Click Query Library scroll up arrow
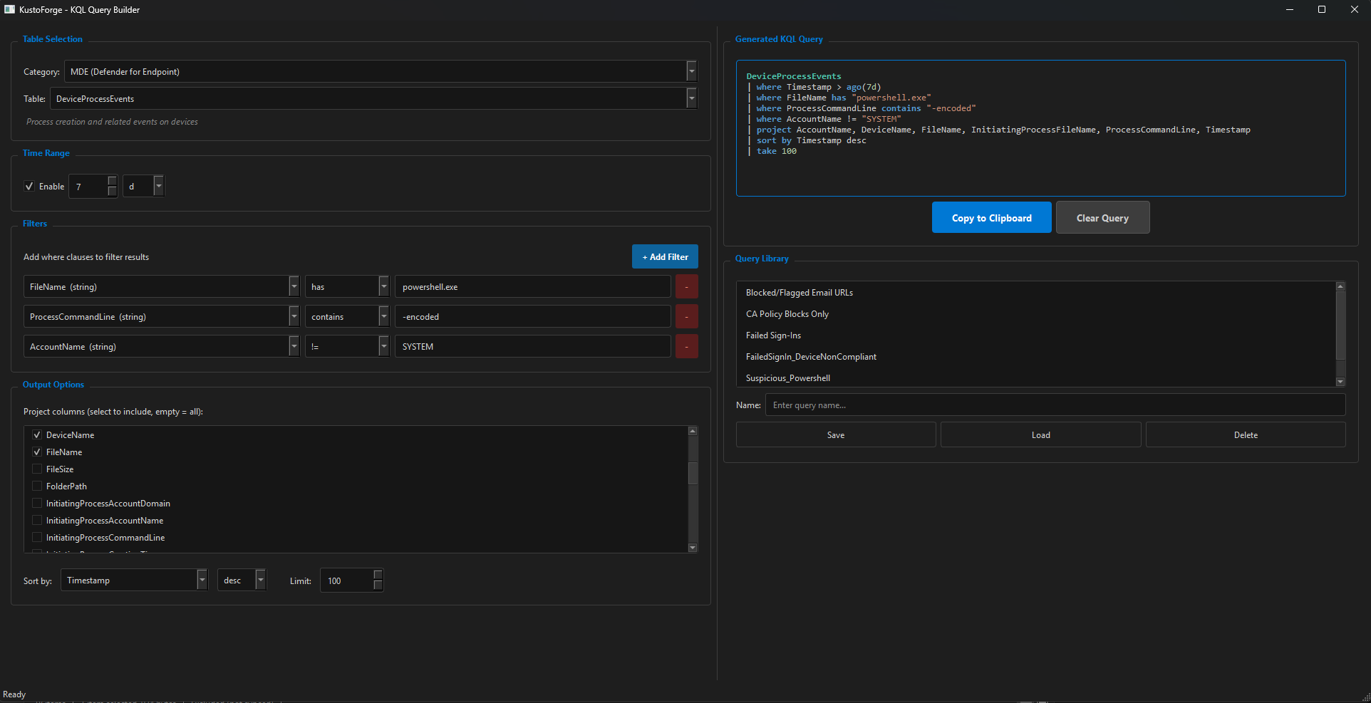Image resolution: width=1371 pixels, height=703 pixels. coord(1340,286)
